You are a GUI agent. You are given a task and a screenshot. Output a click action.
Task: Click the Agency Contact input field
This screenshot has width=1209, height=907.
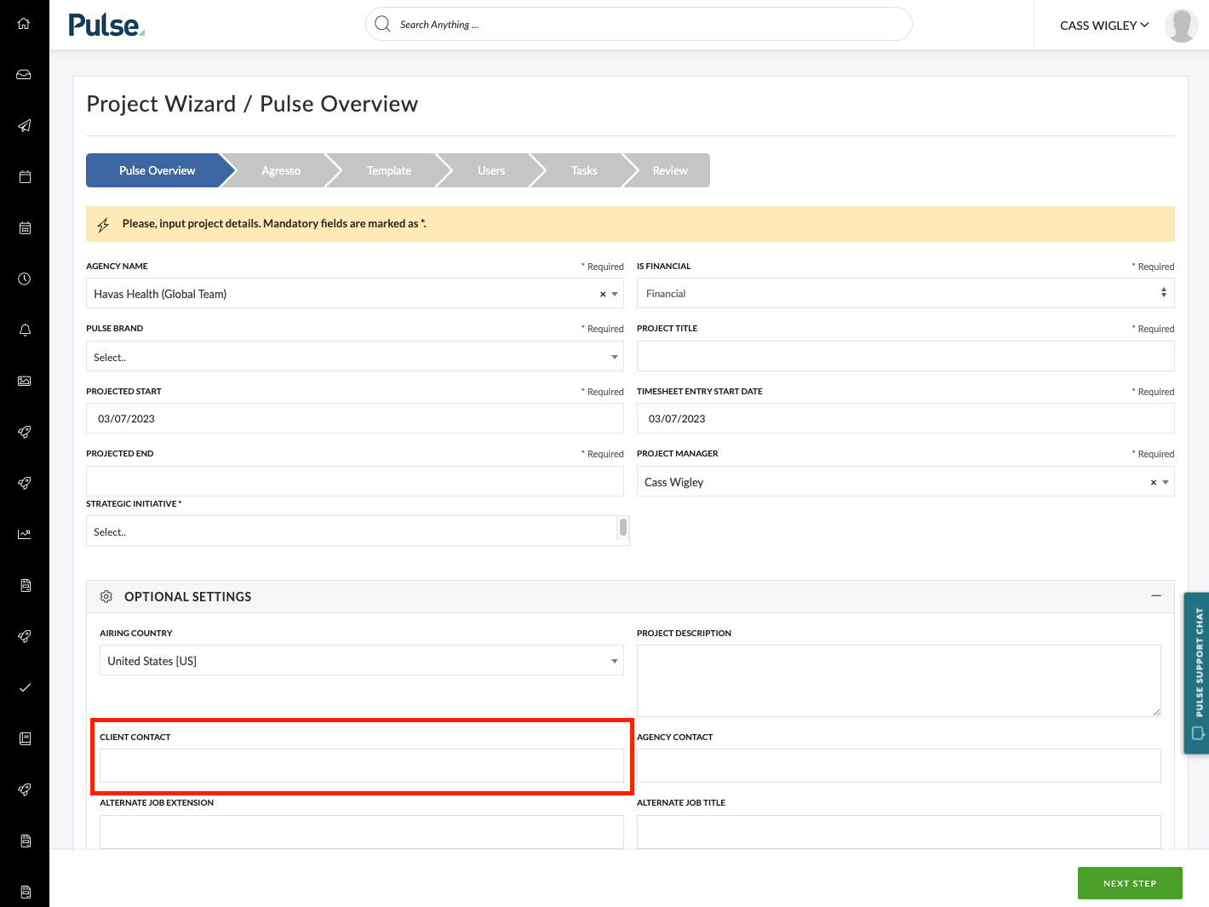[898, 766]
